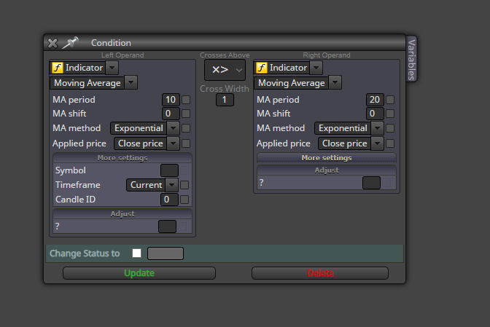This screenshot has width=490, height=327.
Task: Click left Adjust value field
Action: click(167, 226)
